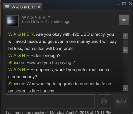Viewport: 133px width, 114px height.
Task: Focus the message text input box
Action: [50, 101]
